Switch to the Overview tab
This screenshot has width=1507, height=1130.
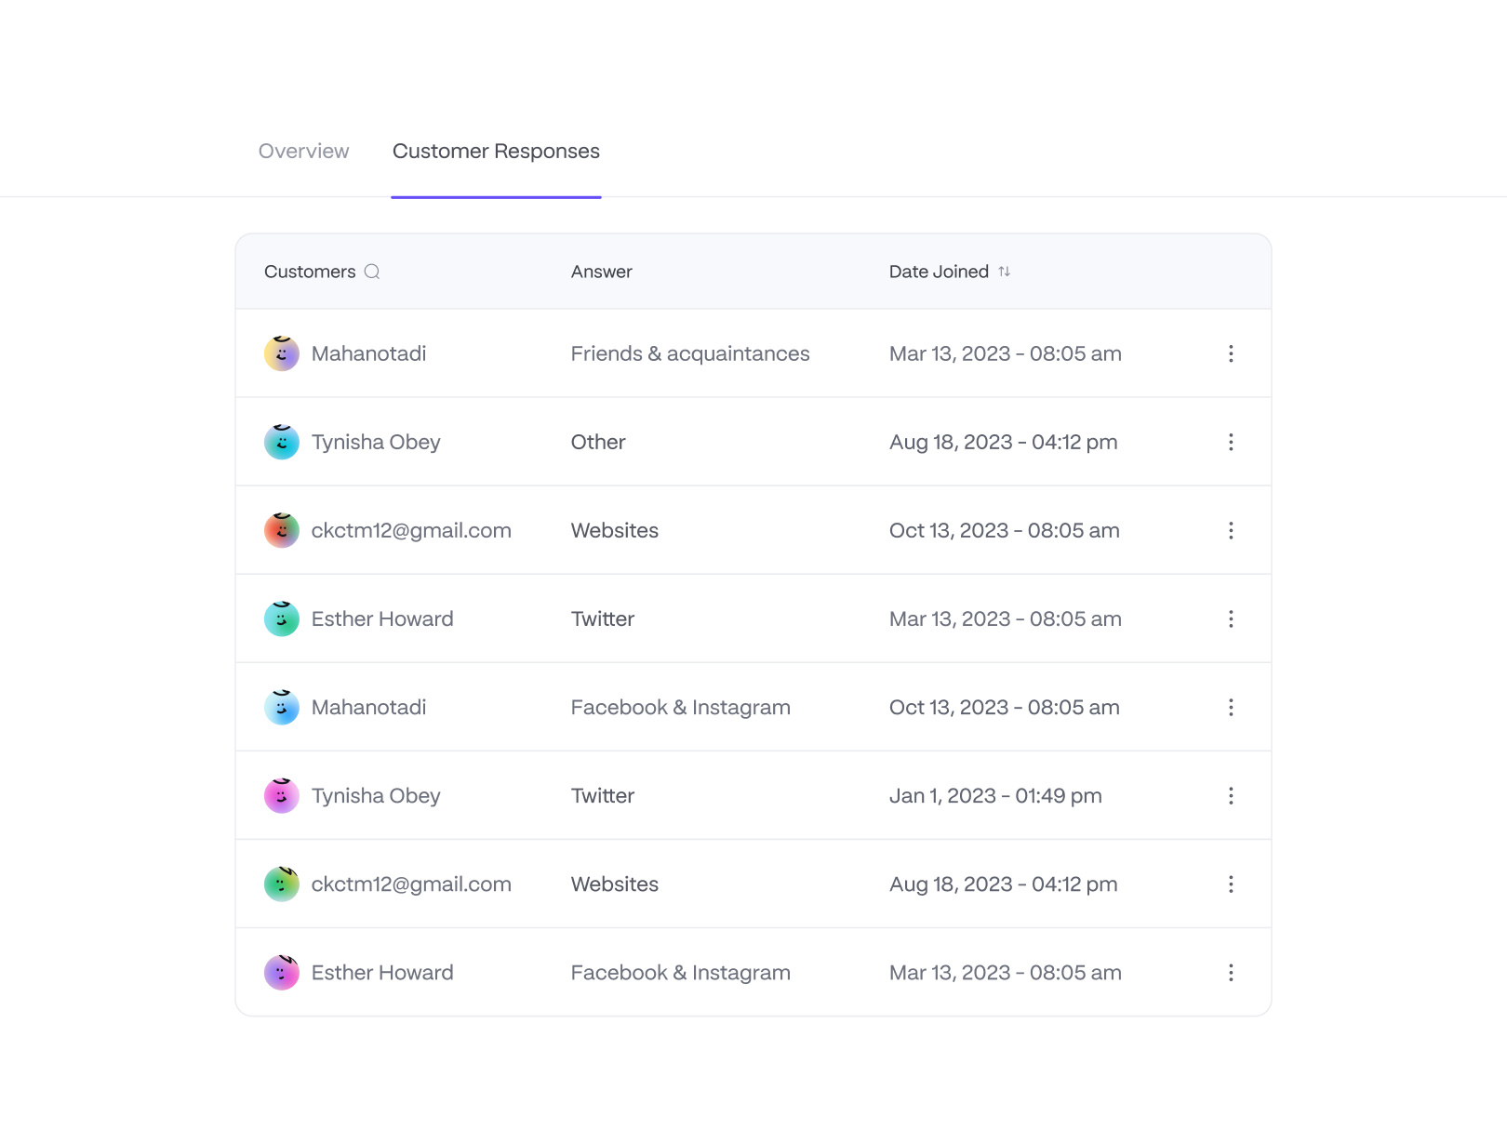[304, 151]
